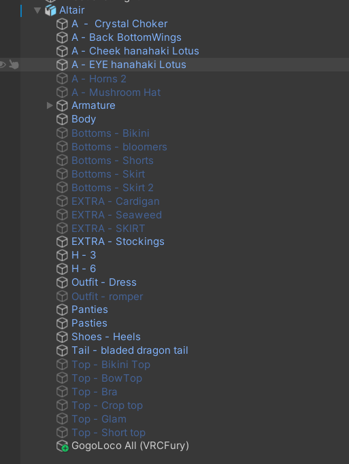Select Top - Crop top in hierarchy
Viewport: 349px width, 464px height.
coord(107,405)
